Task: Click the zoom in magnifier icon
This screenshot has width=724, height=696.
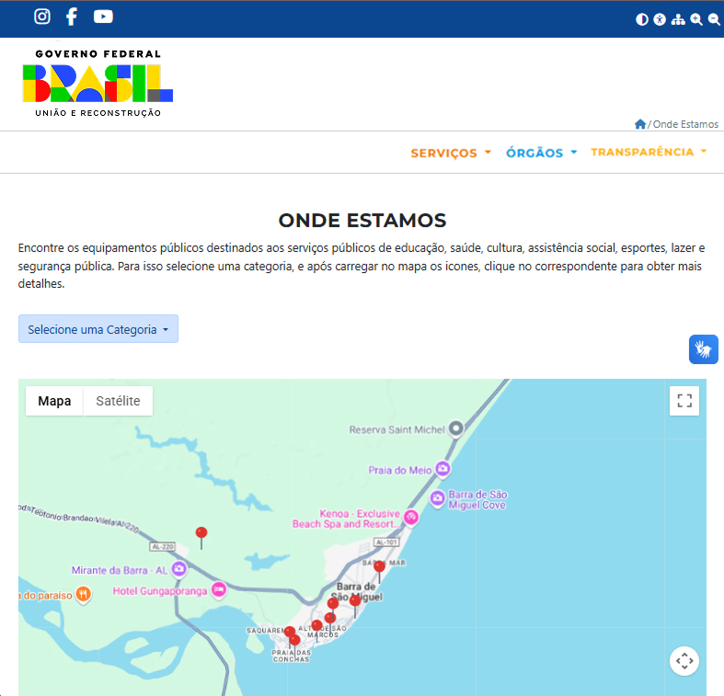Action: [696, 19]
